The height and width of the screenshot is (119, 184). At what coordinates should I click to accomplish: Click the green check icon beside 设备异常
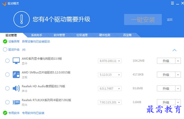pyautogui.click(x=5, y=42)
